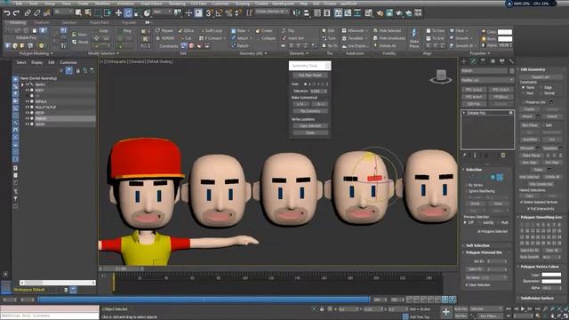The height and width of the screenshot is (320, 569).
Task: Click Hide Selected in Visibility panel
Action: tap(387, 31)
